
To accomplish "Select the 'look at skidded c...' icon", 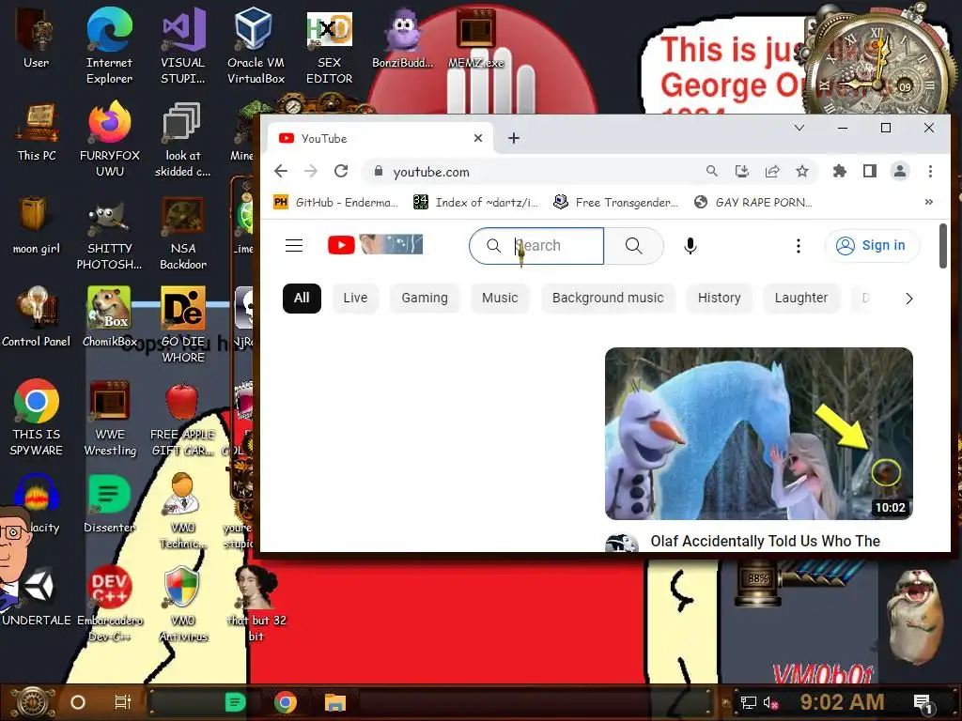I will 183,139.
